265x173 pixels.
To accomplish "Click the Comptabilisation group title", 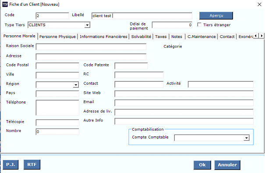I will click(x=148, y=129).
